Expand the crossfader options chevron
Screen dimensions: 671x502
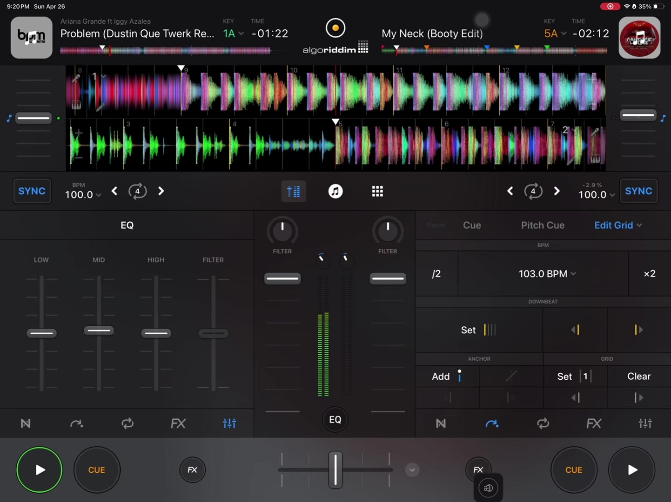pyautogui.click(x=412, y=470)
